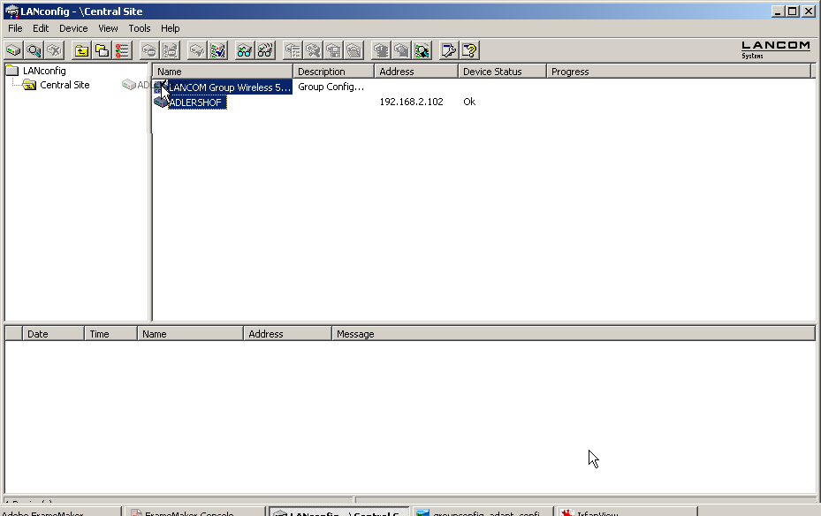Open the Device menu
This screenshot has width=821, height=516.
point(73,28)
